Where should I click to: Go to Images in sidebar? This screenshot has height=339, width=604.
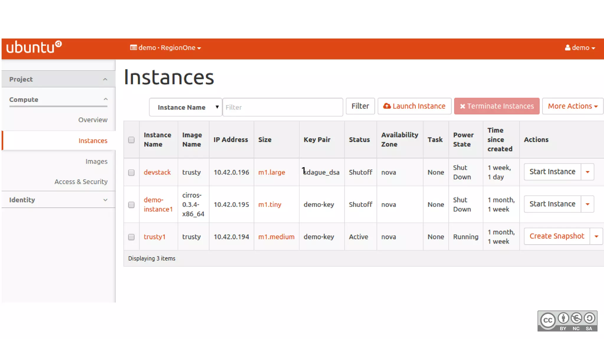point(96,162)
